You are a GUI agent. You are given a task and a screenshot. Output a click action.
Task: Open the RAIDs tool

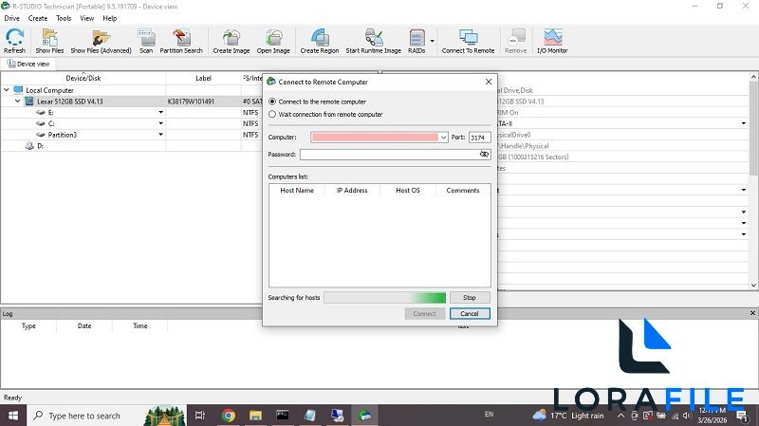pos(417,41)
